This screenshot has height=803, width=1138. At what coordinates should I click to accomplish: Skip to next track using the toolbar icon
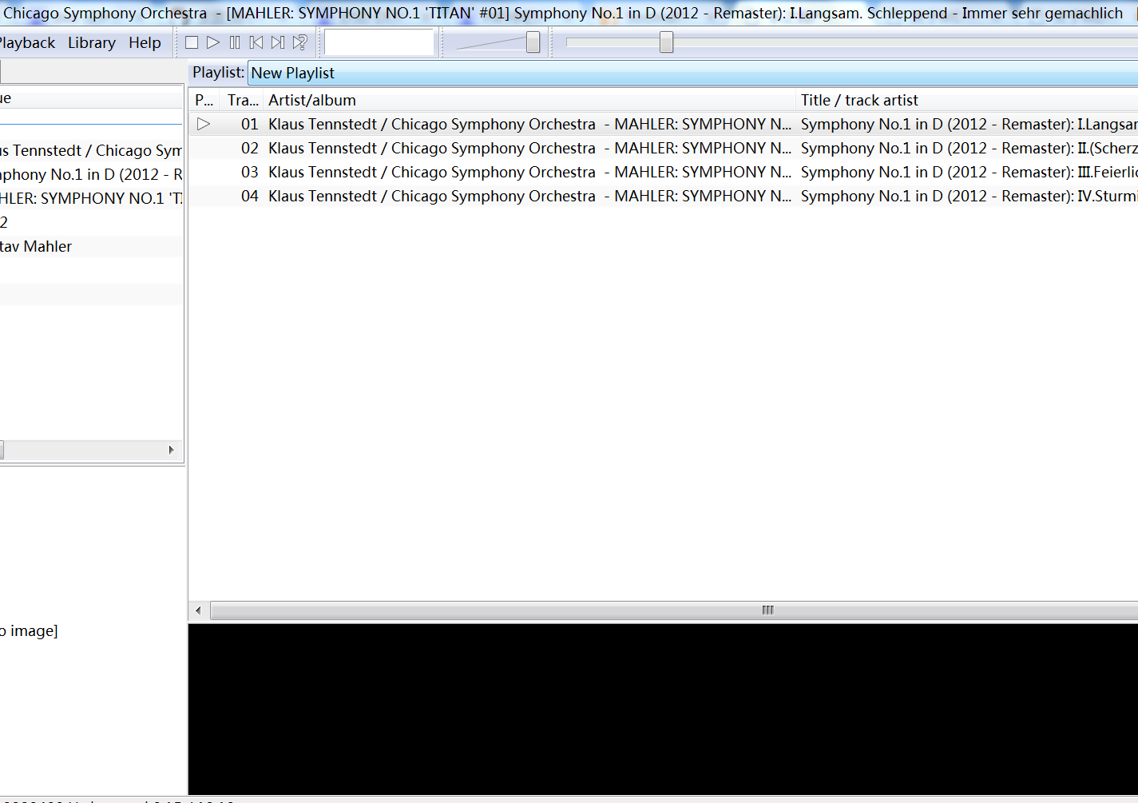(277, 42)
